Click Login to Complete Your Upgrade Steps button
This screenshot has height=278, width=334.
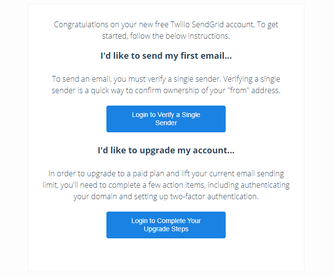click(166, 225)
